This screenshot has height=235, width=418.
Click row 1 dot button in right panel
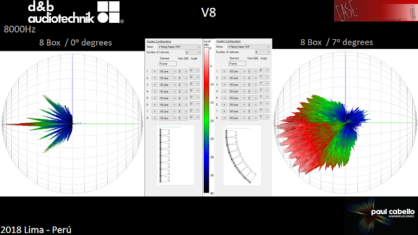(x=224, y=71)
